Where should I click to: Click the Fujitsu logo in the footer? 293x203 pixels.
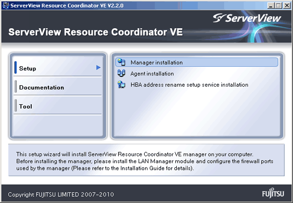(x=273, y=193)
